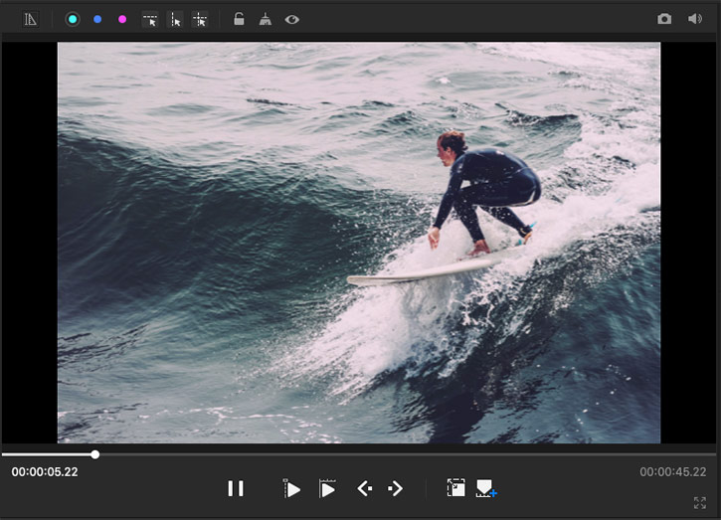Click the add marker icon with plus

pyautogui.click(x=486, y=488)
